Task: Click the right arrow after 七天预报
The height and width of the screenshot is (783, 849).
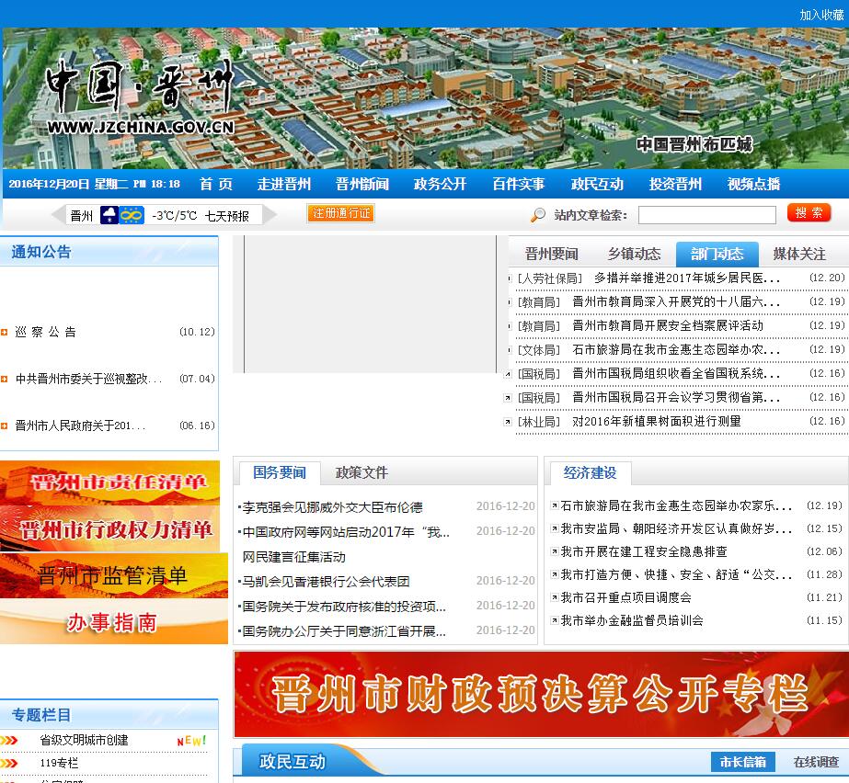Action: 270,216
